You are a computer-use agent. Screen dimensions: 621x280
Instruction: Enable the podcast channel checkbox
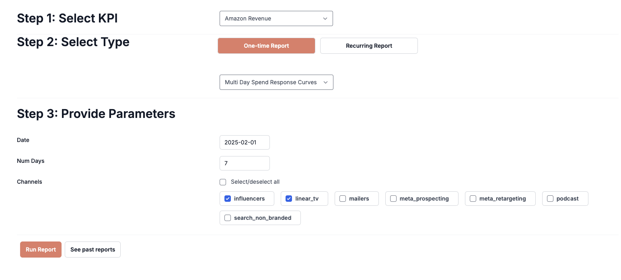[x=550, y=199]
